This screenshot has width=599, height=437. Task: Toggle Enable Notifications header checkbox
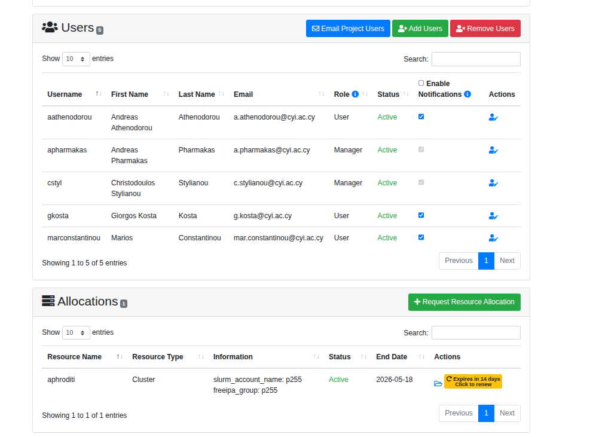pyautogui.click(x=421, y=83)
